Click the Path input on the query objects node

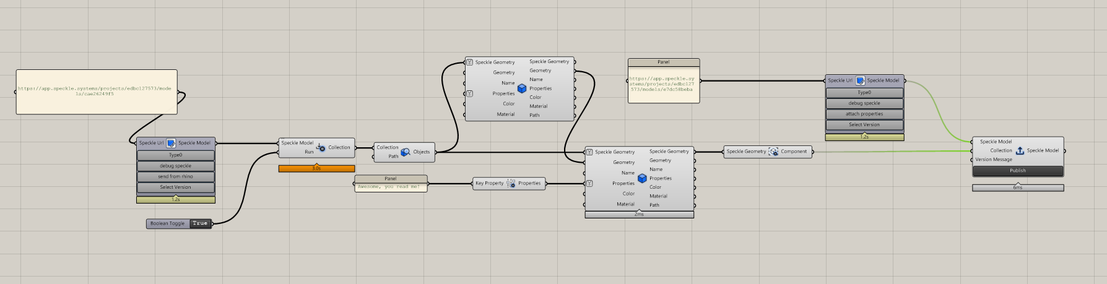(393, 157)
